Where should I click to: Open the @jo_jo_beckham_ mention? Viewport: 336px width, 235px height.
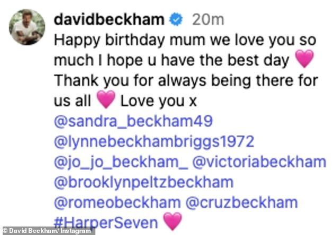tap(116, 162)
